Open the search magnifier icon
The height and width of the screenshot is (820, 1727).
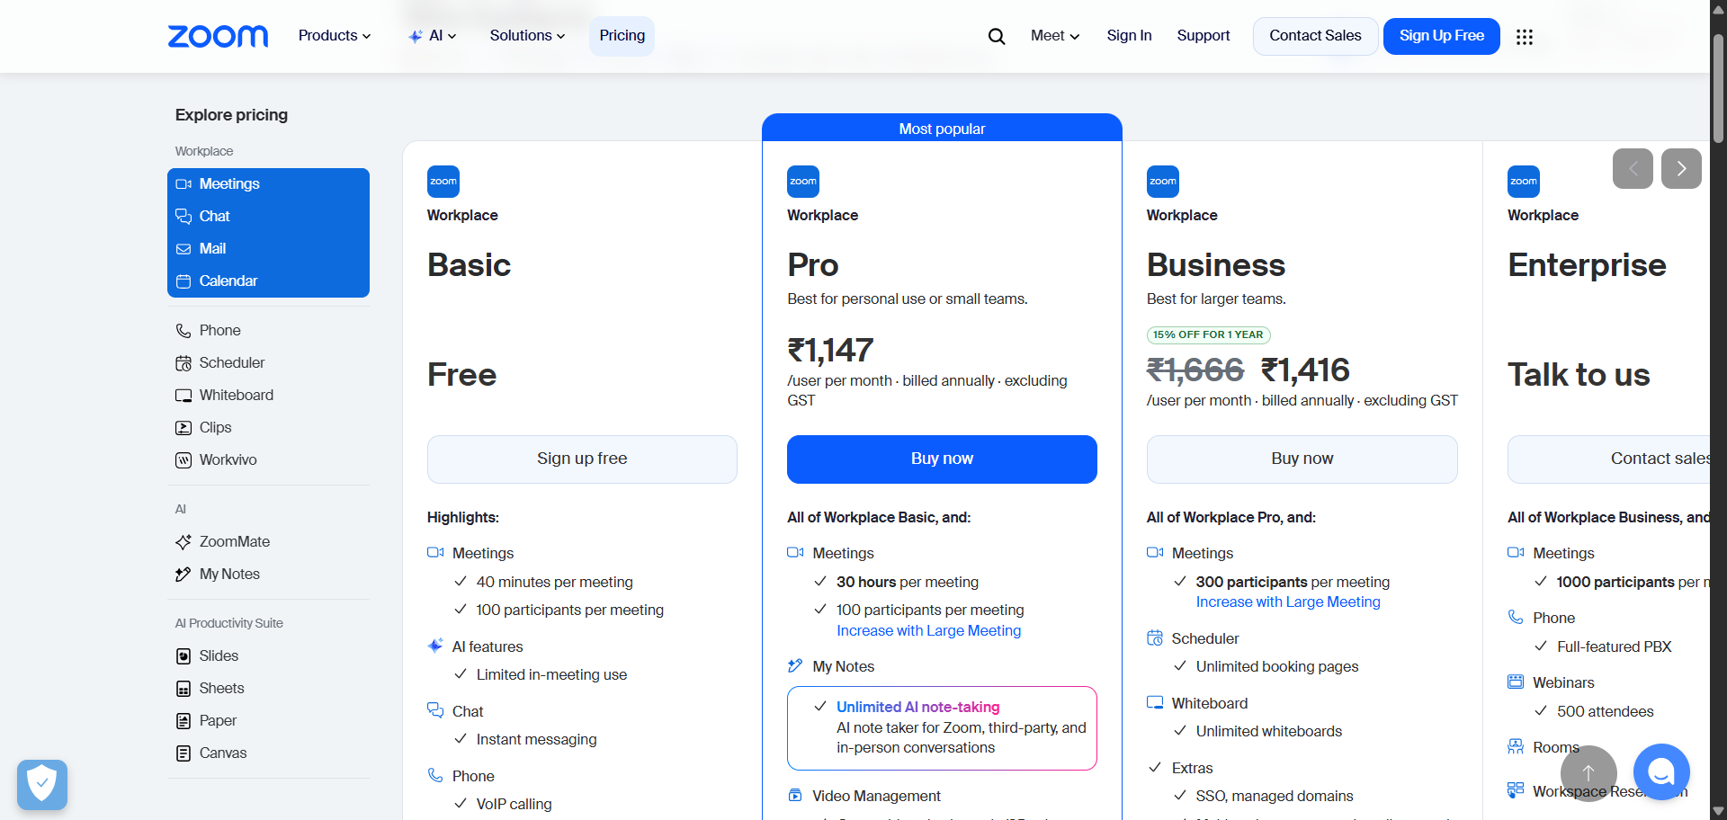(997, 36)
